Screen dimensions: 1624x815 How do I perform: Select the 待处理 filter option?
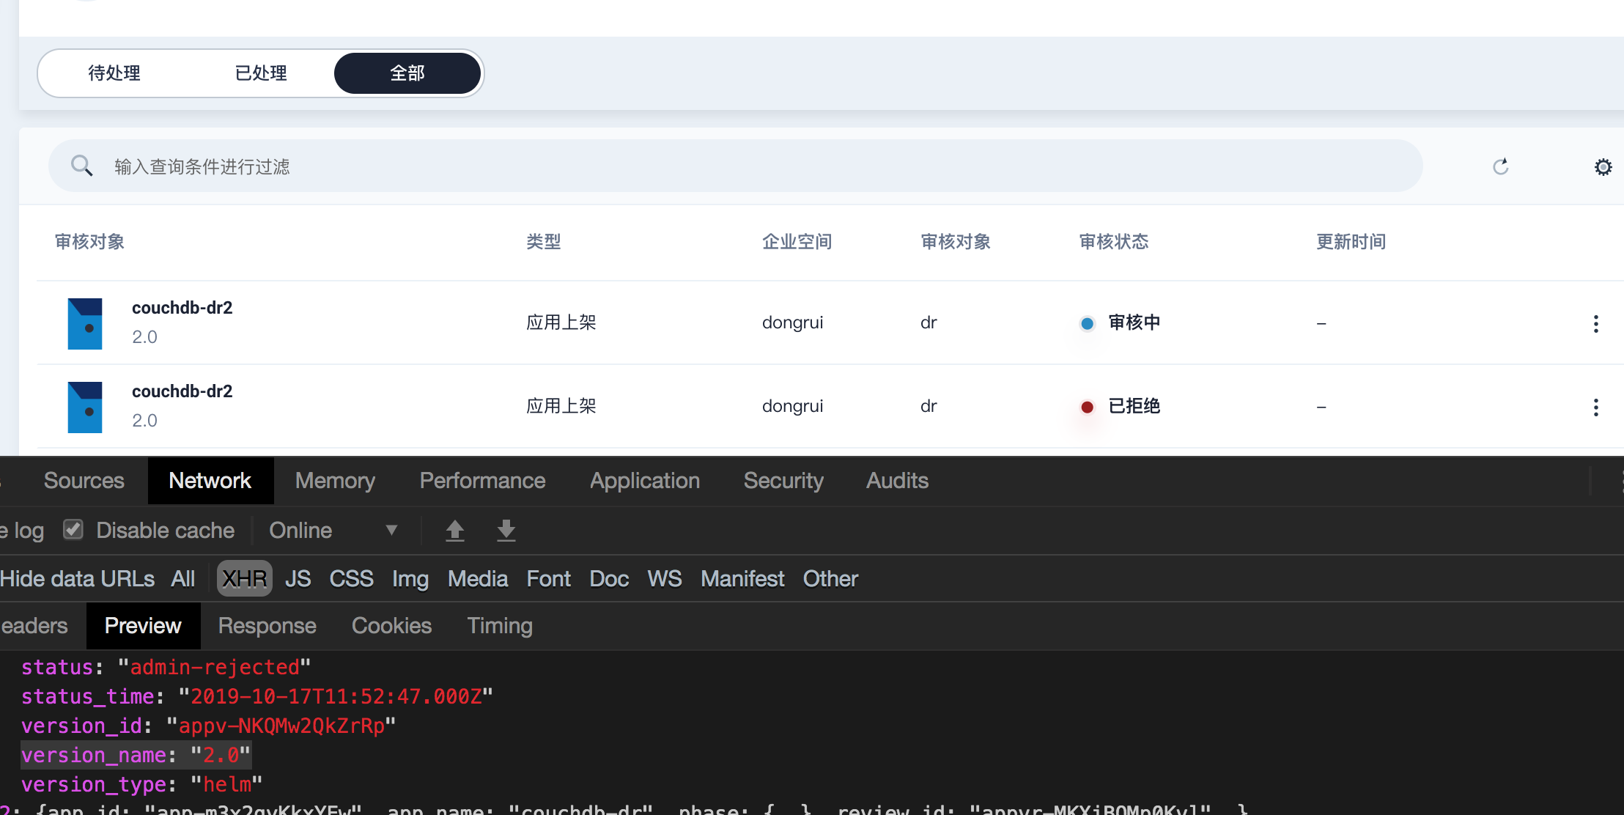(114, 73)
